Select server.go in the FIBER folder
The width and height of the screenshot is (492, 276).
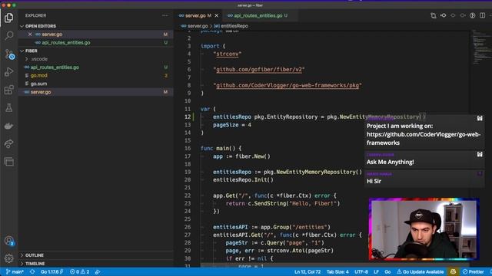point(95,92)
